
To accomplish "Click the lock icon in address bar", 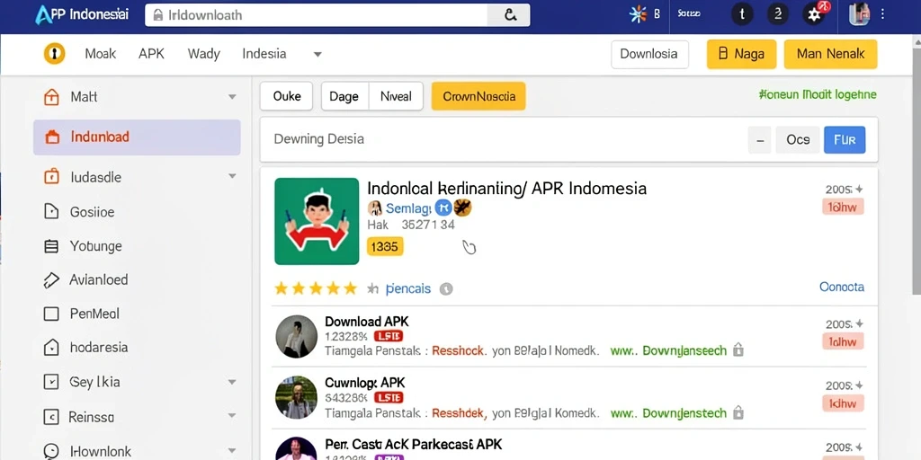I will pos(158,15).
